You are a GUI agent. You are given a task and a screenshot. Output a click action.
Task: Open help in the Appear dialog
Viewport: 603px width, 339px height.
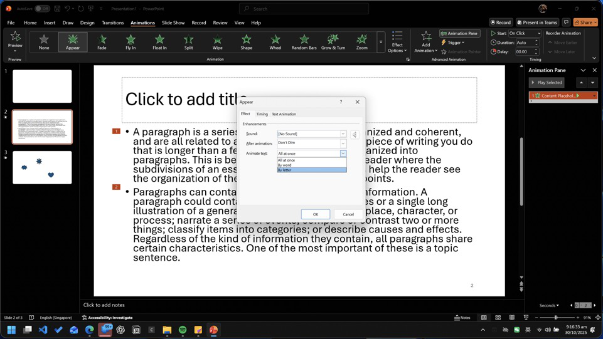click(x=341, y=102)
